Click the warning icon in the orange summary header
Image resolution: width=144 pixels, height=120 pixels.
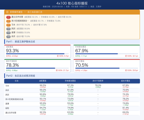7,12
